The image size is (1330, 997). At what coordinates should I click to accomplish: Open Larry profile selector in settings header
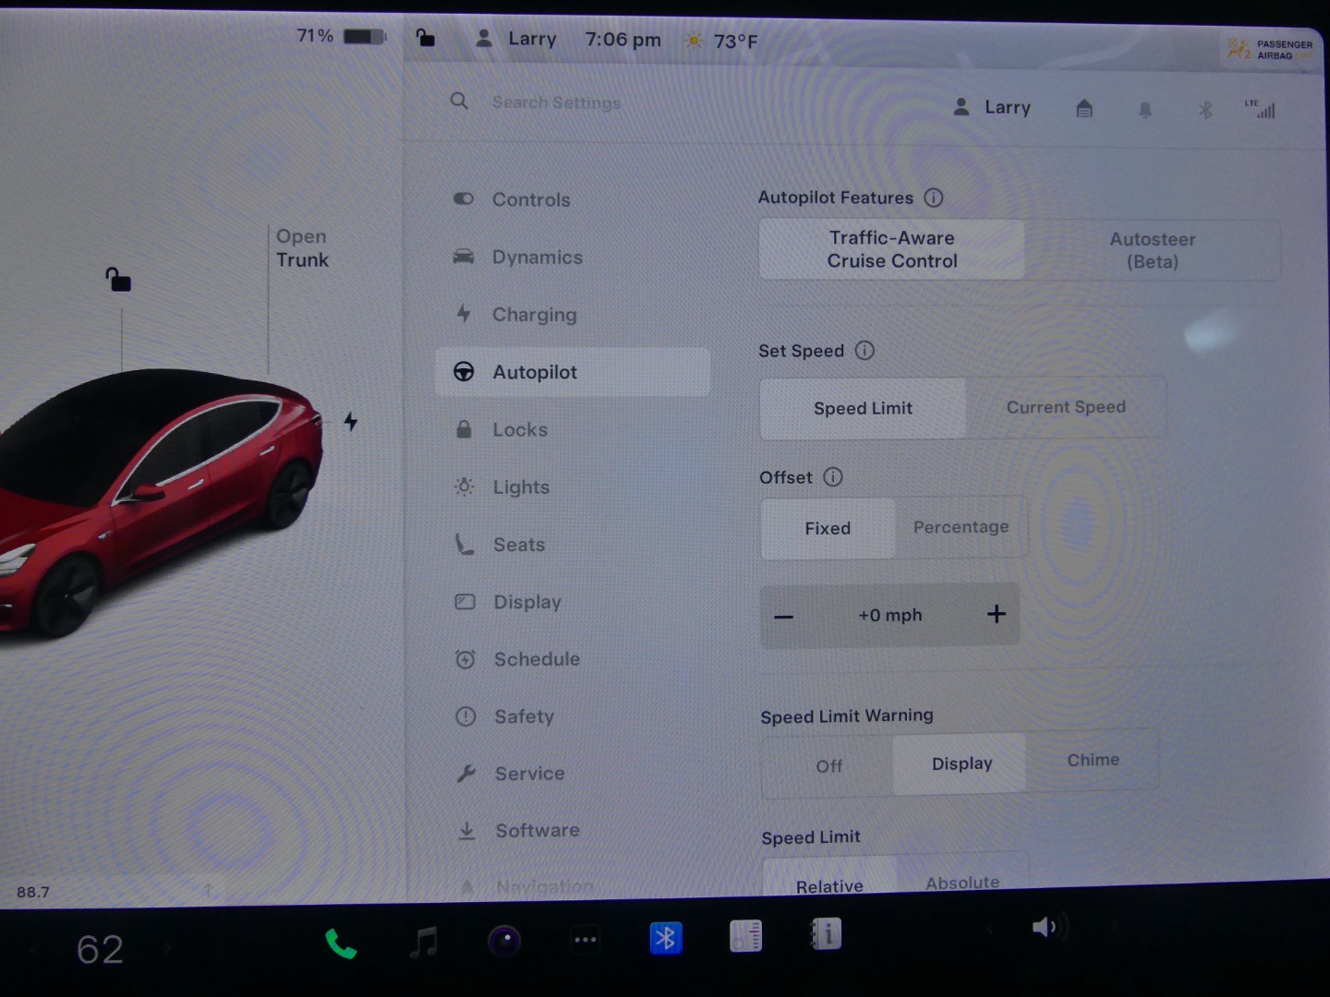pos(992,107)
